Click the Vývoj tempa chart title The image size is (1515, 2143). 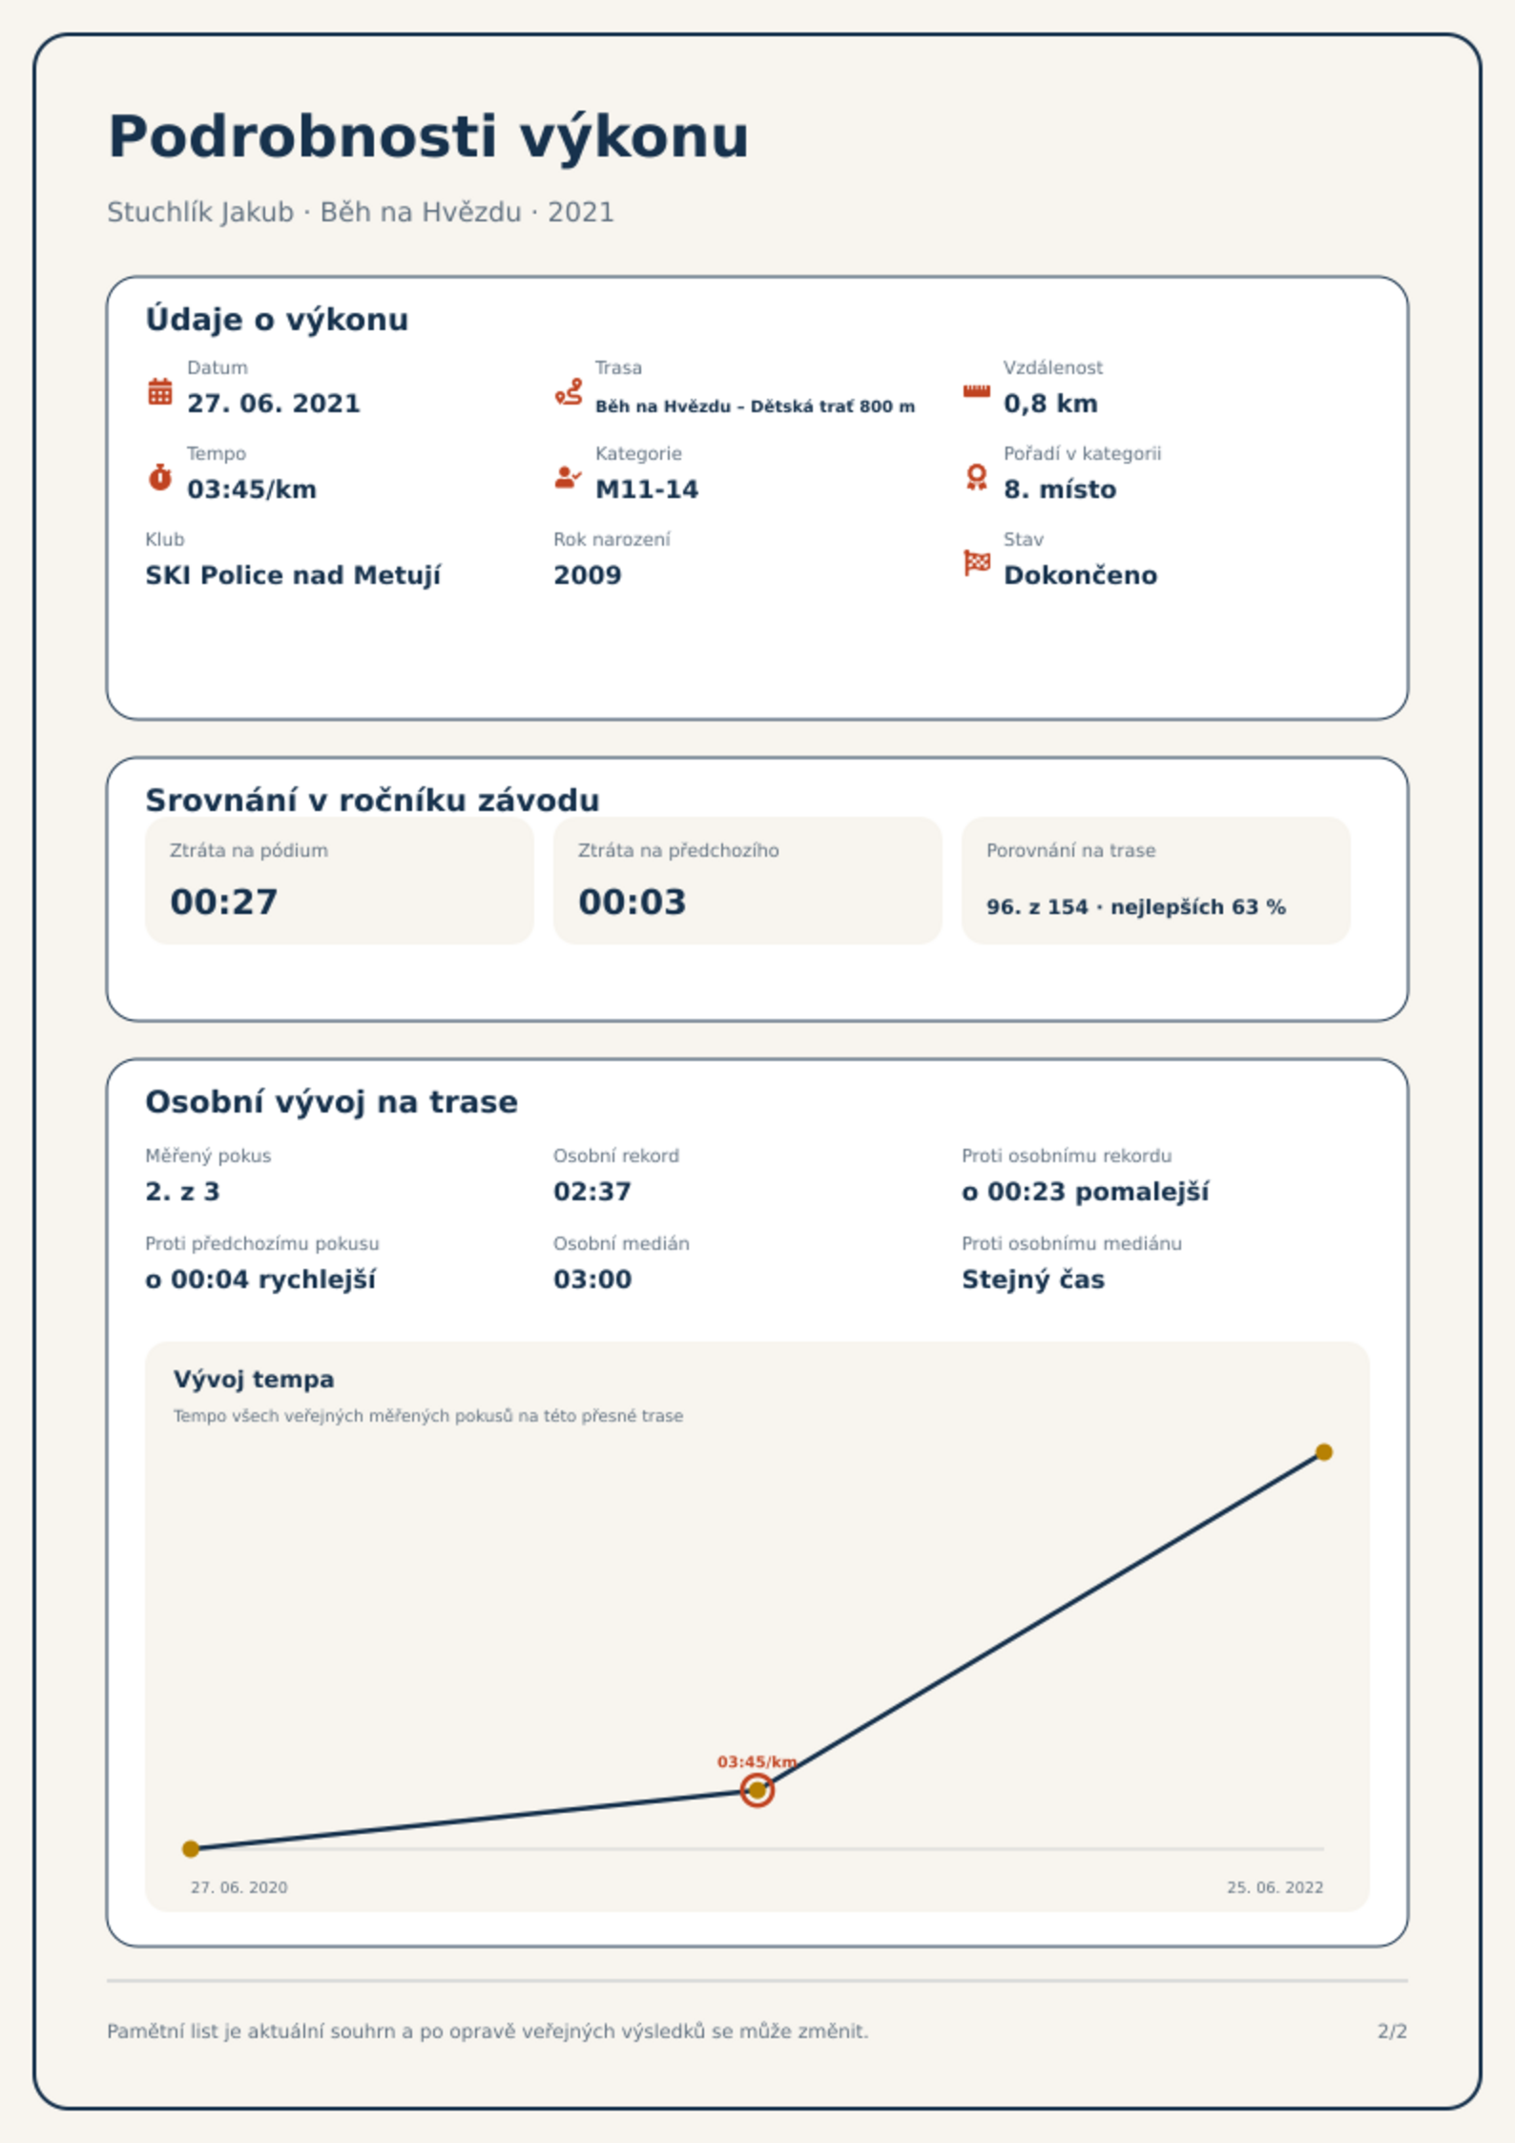(254, 1379)
